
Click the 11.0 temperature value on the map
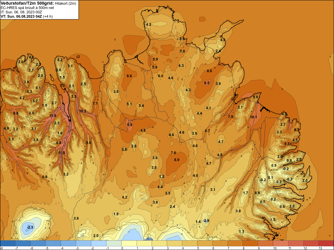53,116
